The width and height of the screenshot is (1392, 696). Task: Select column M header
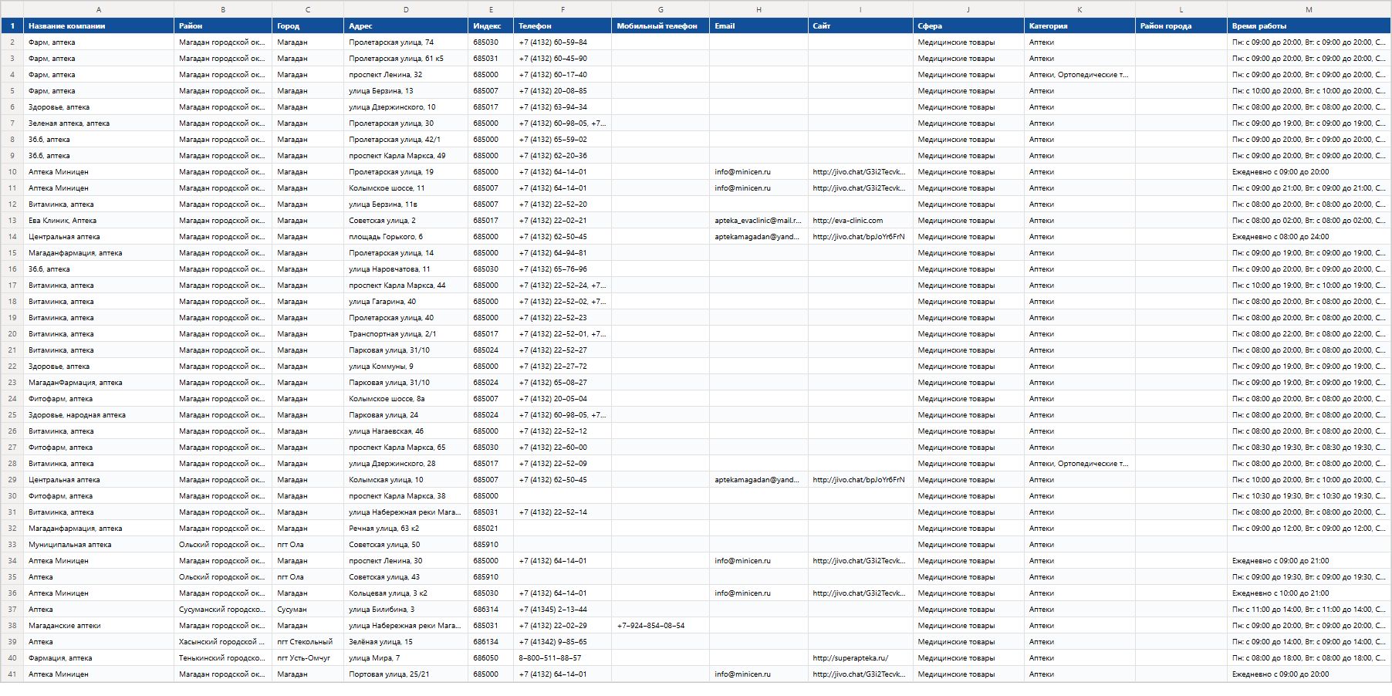point(1309,9)
